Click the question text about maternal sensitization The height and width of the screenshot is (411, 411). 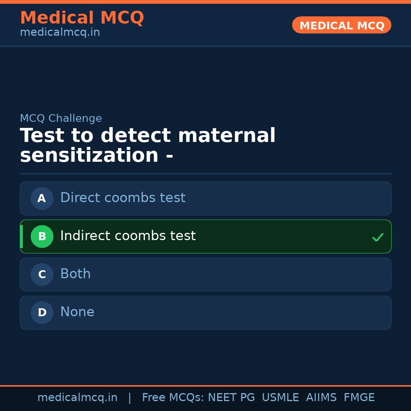pyautogui.click(x=148, y=145)
